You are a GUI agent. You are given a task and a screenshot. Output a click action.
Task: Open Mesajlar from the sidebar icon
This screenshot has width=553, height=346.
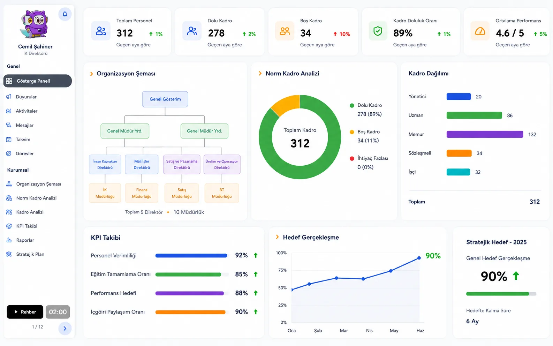[9, 125]
